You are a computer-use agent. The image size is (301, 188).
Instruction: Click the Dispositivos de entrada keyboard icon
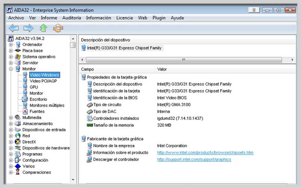point(18,130)
